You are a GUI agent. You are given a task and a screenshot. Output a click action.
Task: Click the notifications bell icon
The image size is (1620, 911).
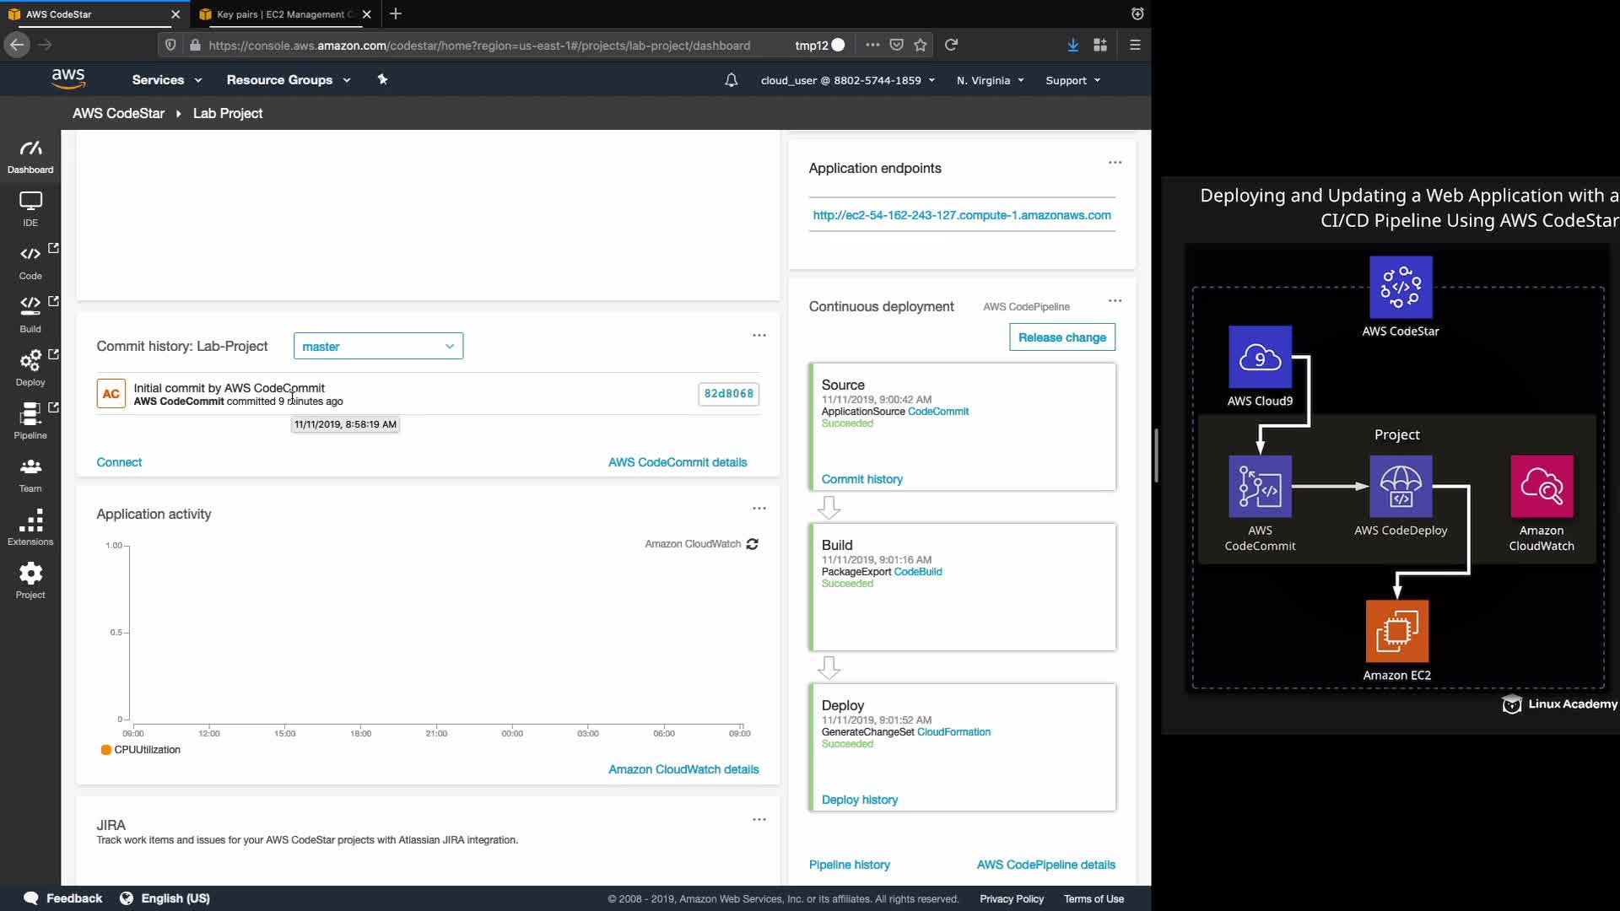[x=731, y=80]
